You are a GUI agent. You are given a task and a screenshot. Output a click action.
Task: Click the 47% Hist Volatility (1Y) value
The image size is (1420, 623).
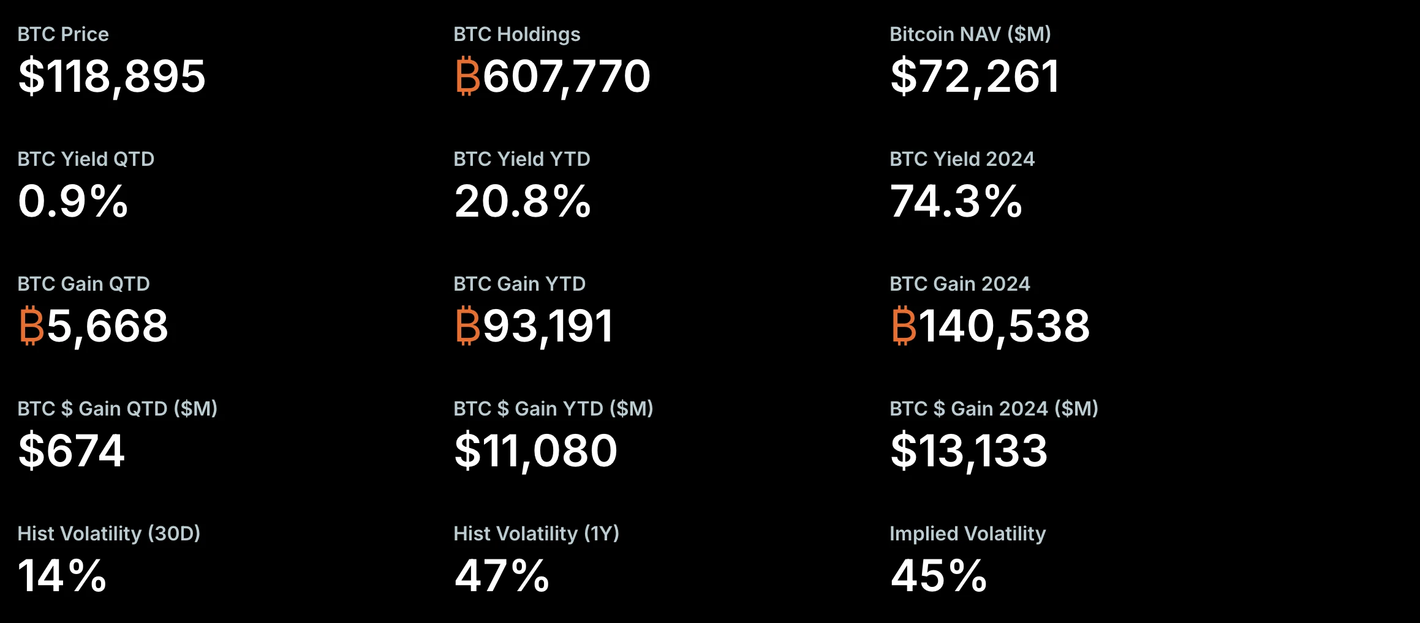pyautogui.click(x=502, y=576)
